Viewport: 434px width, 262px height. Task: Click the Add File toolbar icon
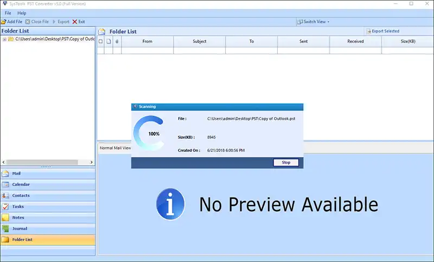(x=4, y=22)
